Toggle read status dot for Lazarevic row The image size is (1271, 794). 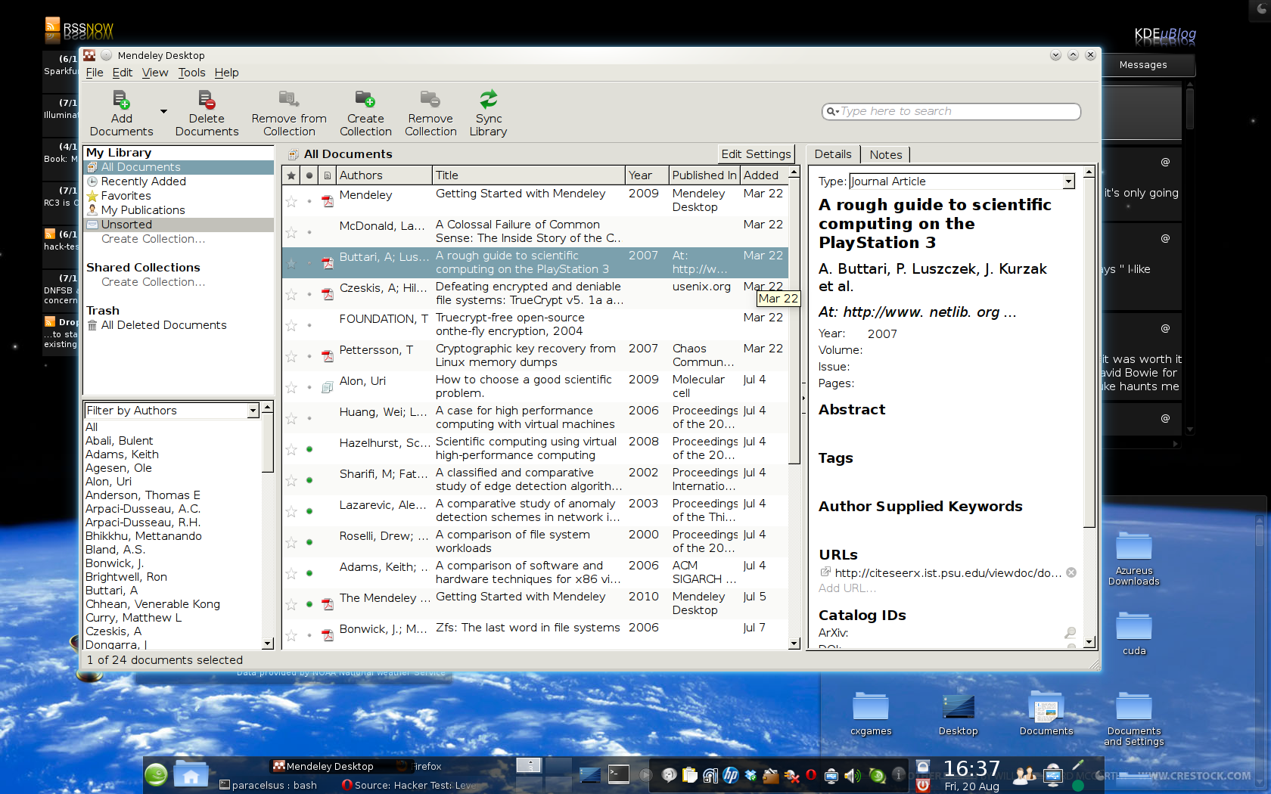tap(309, 511)
